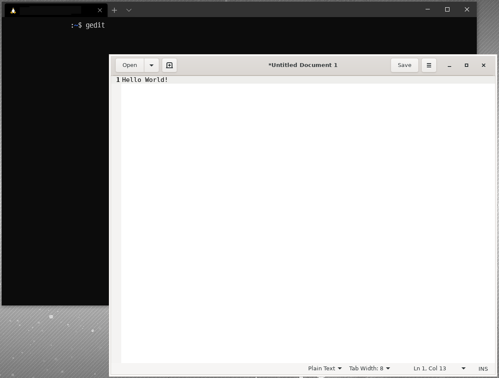Close the terminal tab
The image size is (499, 378).
click(x=100, y=10)
